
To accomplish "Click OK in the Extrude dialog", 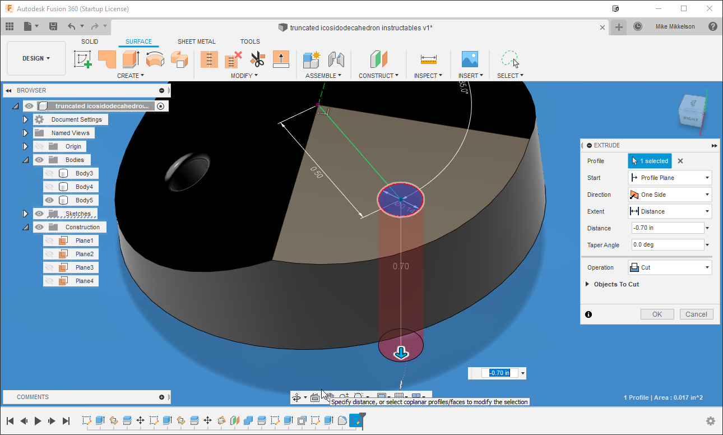I will pos(657,314).
